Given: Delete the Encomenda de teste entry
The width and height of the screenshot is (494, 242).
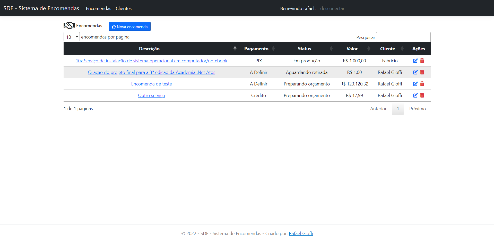Looking at the screenshot, I should [422, 84].
